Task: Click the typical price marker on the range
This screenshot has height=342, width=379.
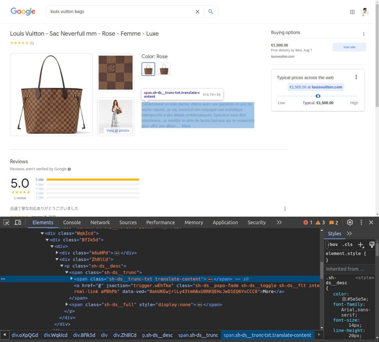Action: tap(318, 96)
